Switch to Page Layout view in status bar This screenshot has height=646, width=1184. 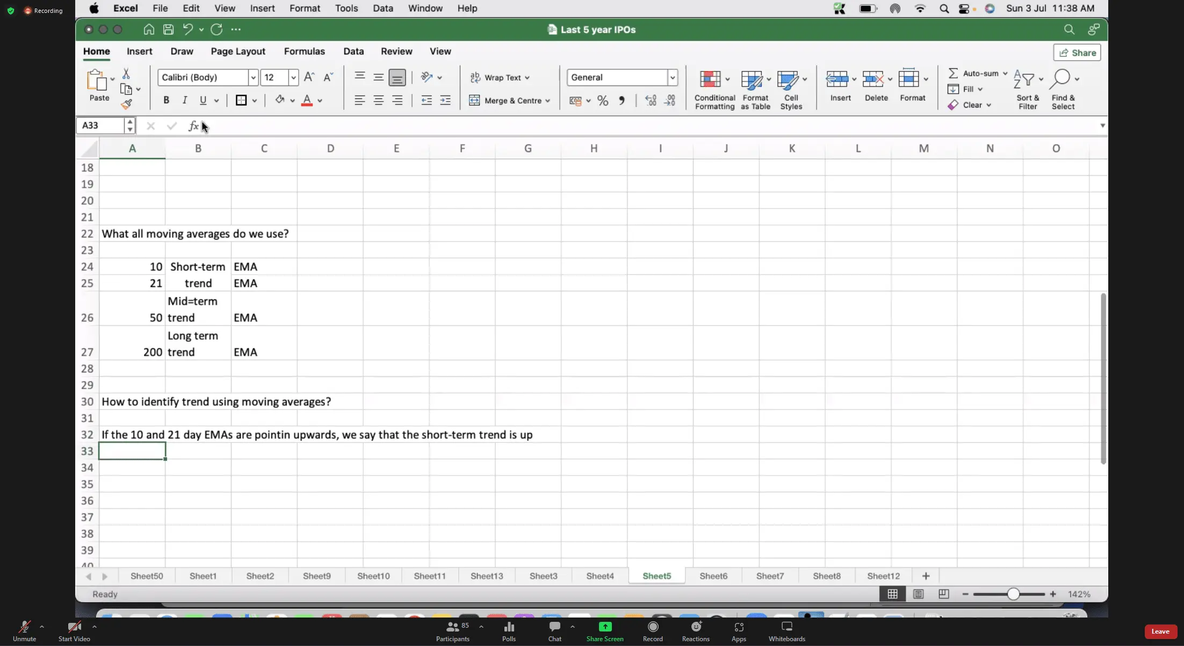click(x=918, y=594)
